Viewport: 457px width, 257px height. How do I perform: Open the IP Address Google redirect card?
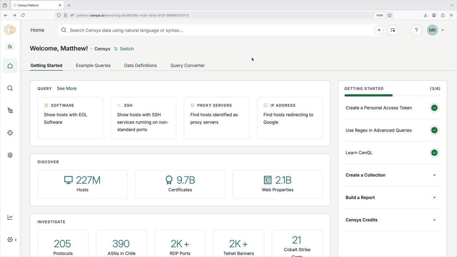coord(290,118)
